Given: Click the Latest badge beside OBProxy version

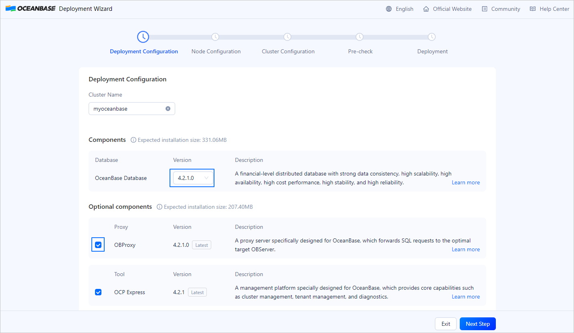Looking at the screenshot, I should coord(201,245).
